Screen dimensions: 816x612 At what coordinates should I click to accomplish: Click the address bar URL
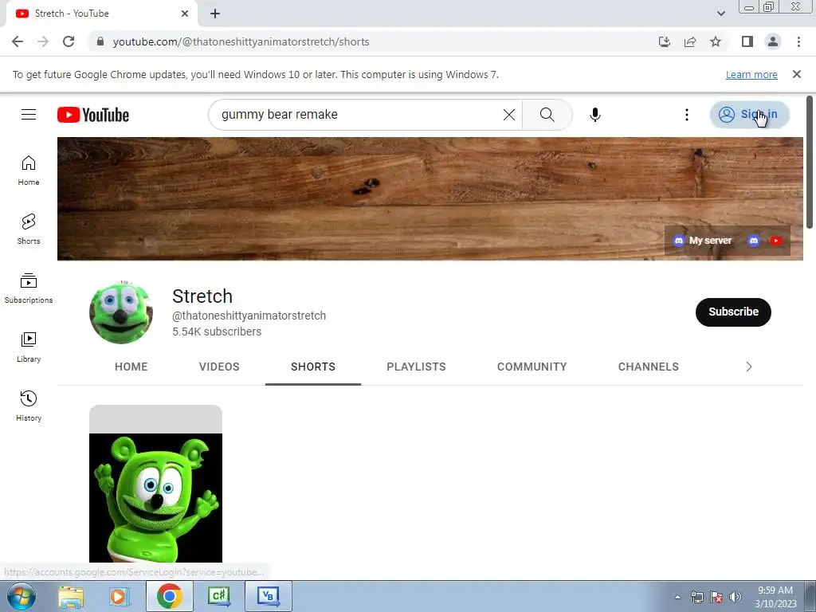[241, 41]
